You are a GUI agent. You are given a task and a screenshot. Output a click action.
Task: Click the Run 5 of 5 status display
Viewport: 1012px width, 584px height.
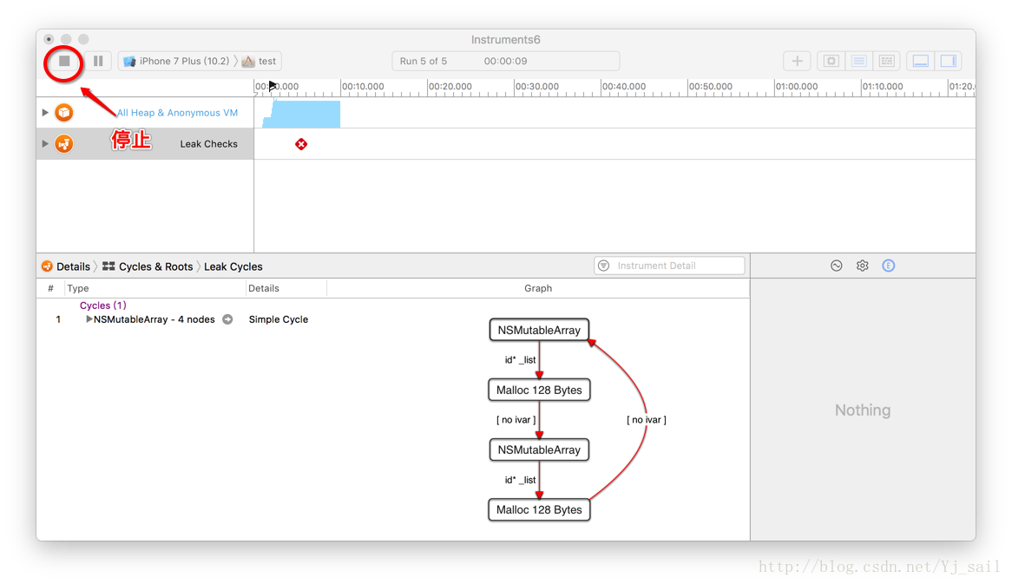click(424, 62)
